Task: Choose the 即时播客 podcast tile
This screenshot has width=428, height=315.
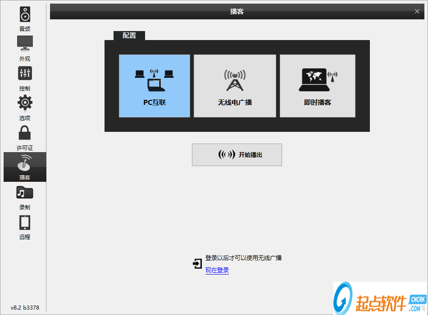Action: pos(318,86)
